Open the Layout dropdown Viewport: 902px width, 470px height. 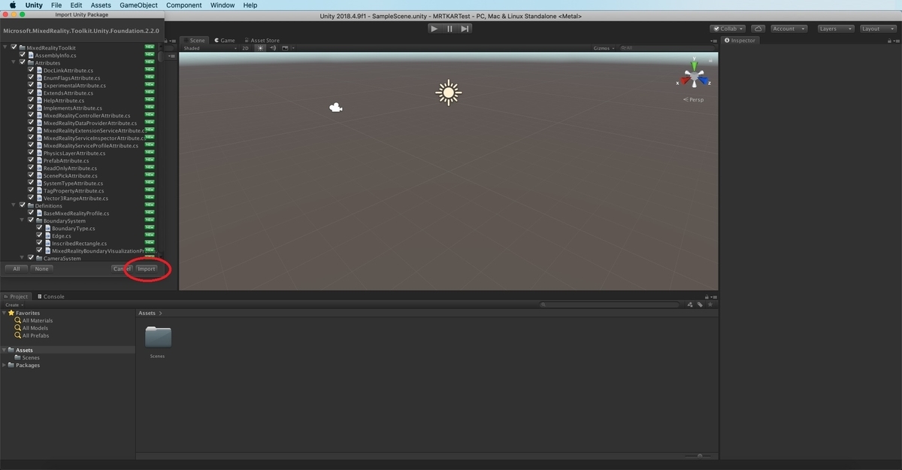[877, 29]
